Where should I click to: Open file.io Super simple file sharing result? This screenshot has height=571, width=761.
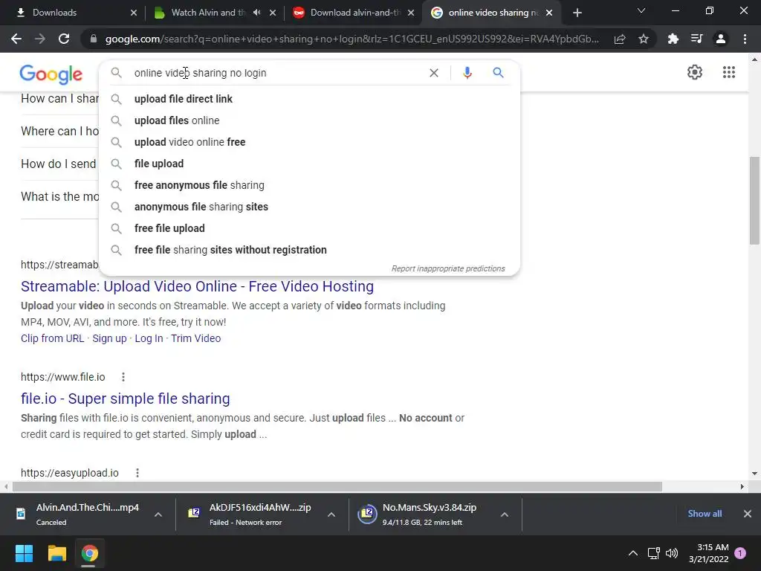pos(125,399)
